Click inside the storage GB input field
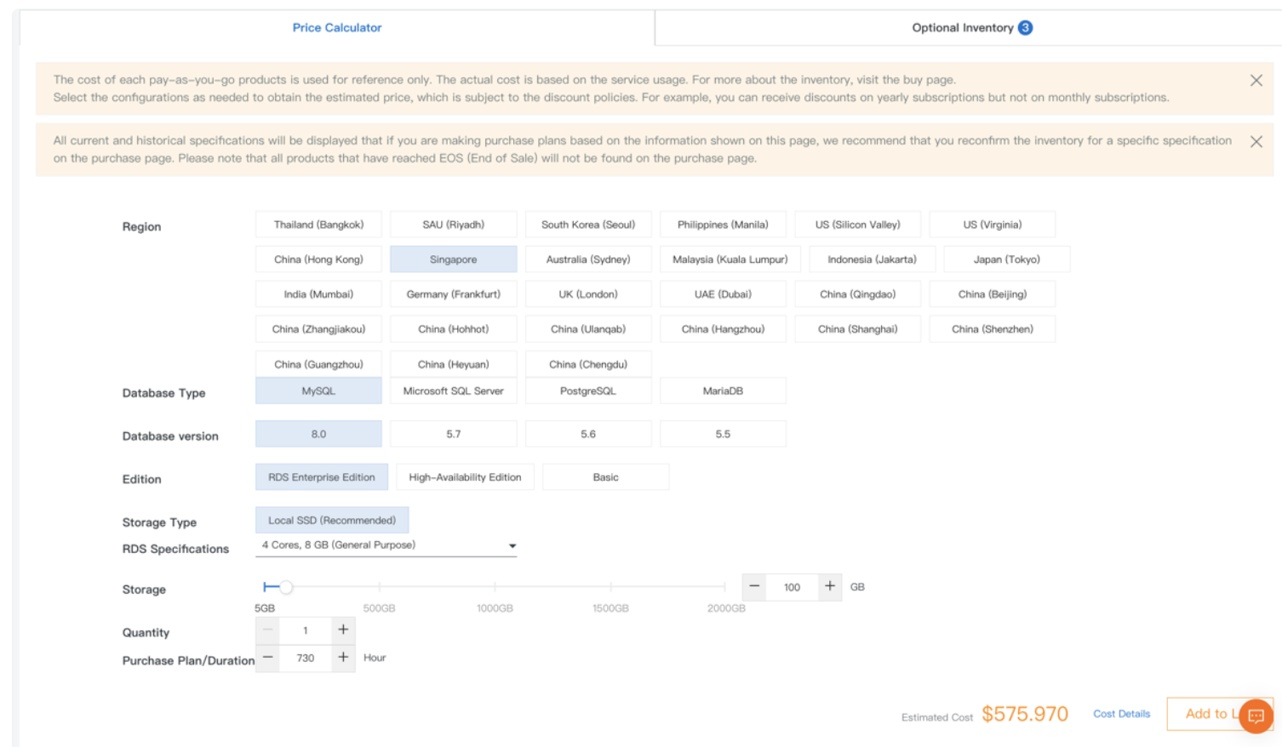The image size is (1282, 747). (792, 586)
